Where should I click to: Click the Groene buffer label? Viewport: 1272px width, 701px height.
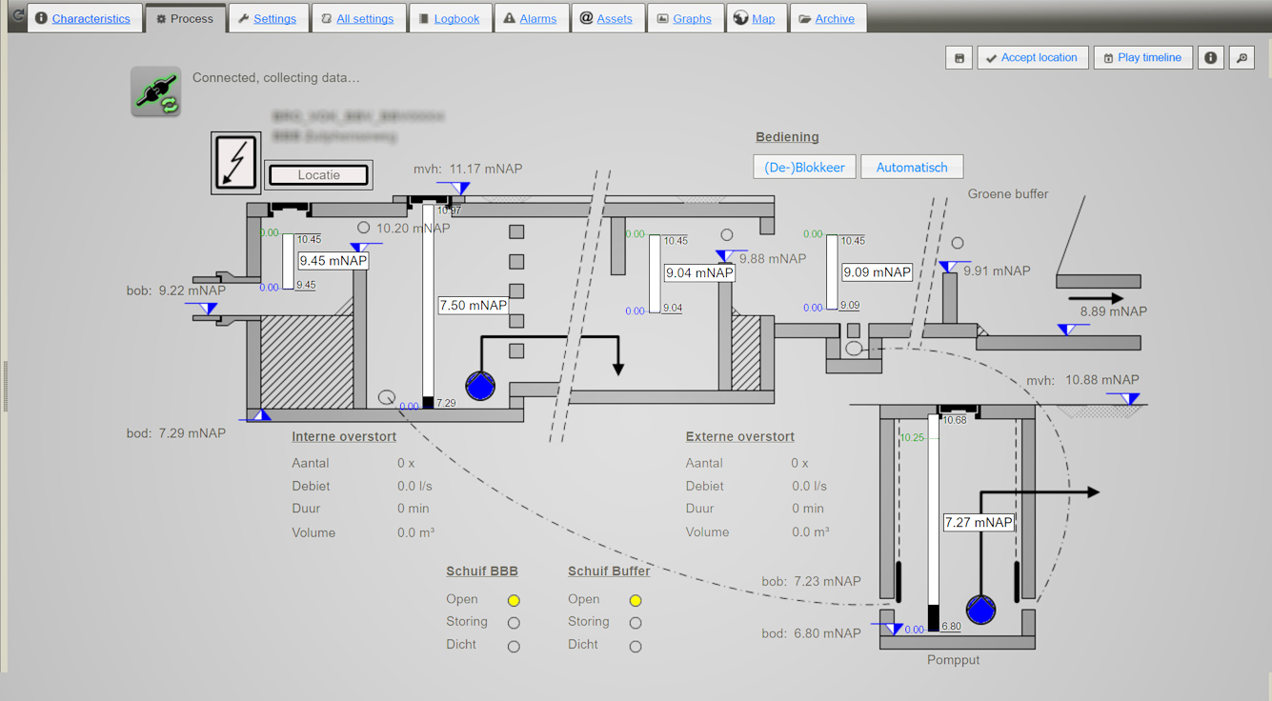[x=1008, y=194]
